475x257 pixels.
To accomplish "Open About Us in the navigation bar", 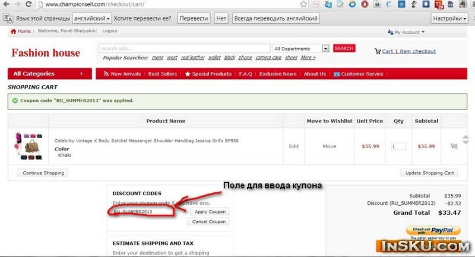I will (x=315, y=74).
